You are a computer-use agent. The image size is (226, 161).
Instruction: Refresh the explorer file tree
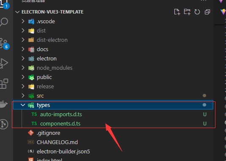[197, 12]
